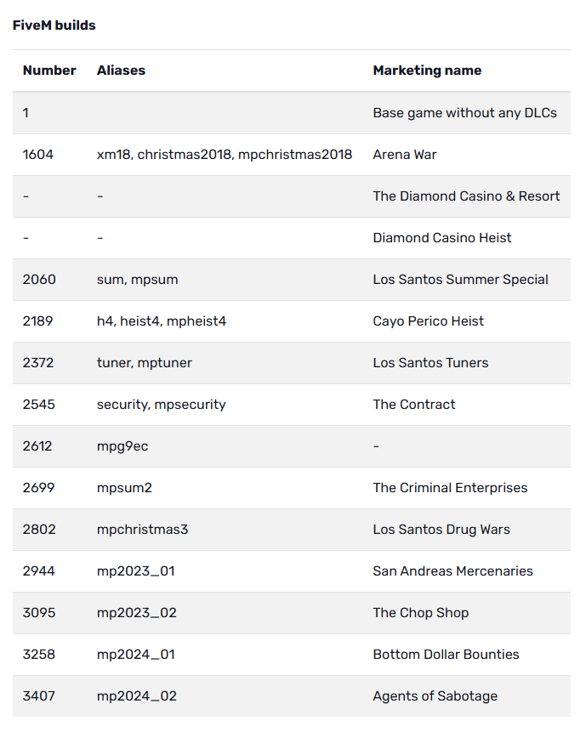Click The Diamond Casino & Resort entry

(466, 196)
